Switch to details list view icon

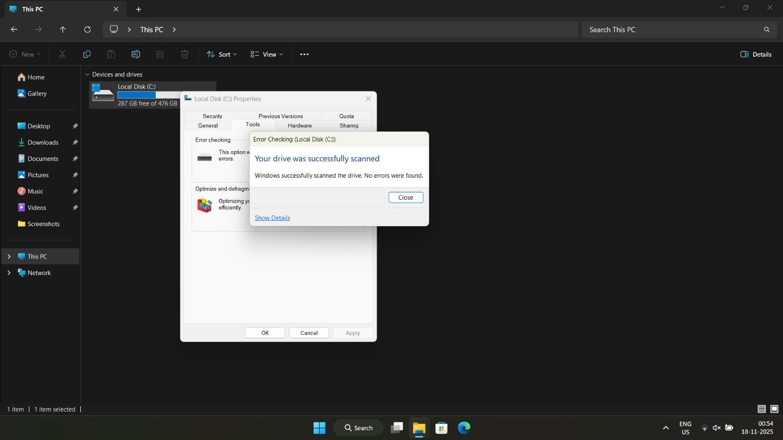coord(761,409)
